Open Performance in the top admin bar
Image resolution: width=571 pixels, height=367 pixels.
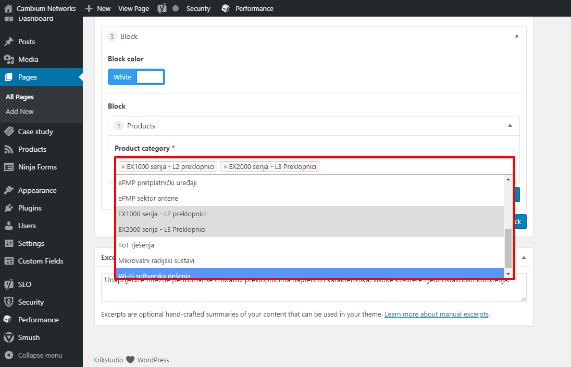pyautogui.click(x=247, y=8)
